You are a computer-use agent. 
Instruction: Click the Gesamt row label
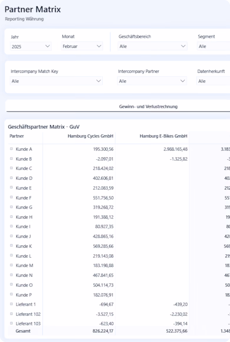point(23,331)
